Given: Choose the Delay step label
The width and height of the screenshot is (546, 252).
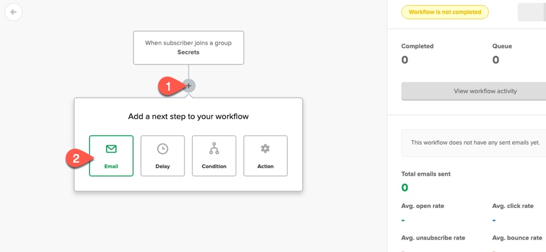Looking at the screenshot, I should click(x=163, y=166).
